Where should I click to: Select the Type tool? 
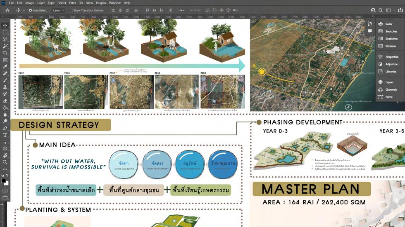click(5, 135)
